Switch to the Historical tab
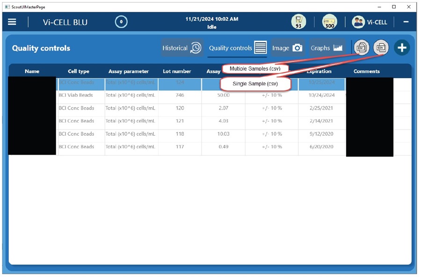 point(182,48)
